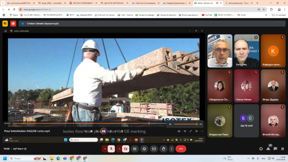
Task: Switch to the YouTube bookmark
Action: click(207, 15)
